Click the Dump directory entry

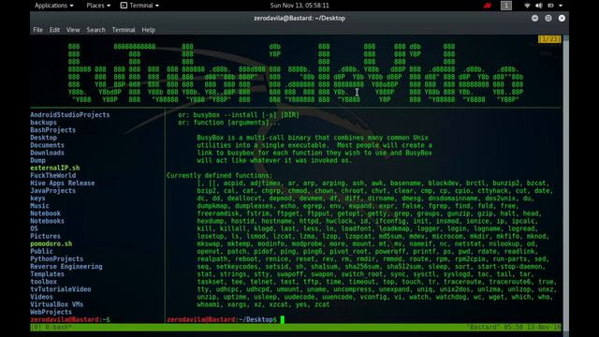click(37, 160)
